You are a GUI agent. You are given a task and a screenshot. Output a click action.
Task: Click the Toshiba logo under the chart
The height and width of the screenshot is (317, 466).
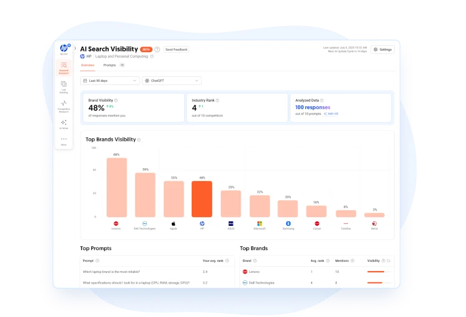346,223
